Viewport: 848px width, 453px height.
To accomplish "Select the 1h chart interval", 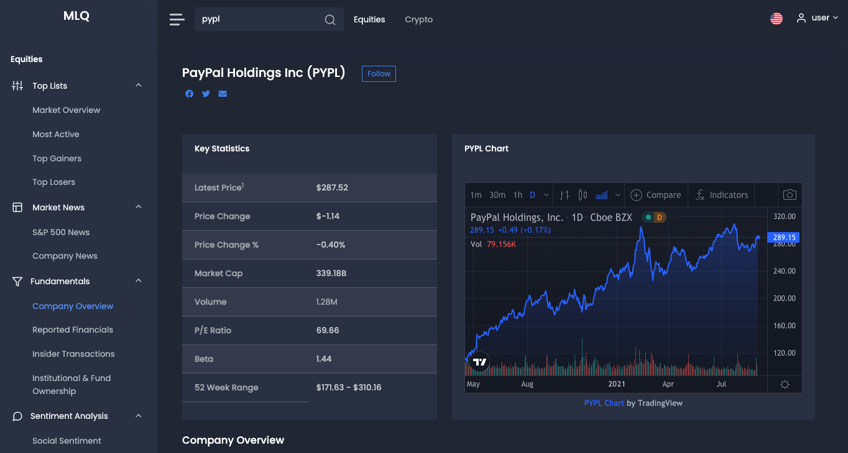I will [518, 195].
